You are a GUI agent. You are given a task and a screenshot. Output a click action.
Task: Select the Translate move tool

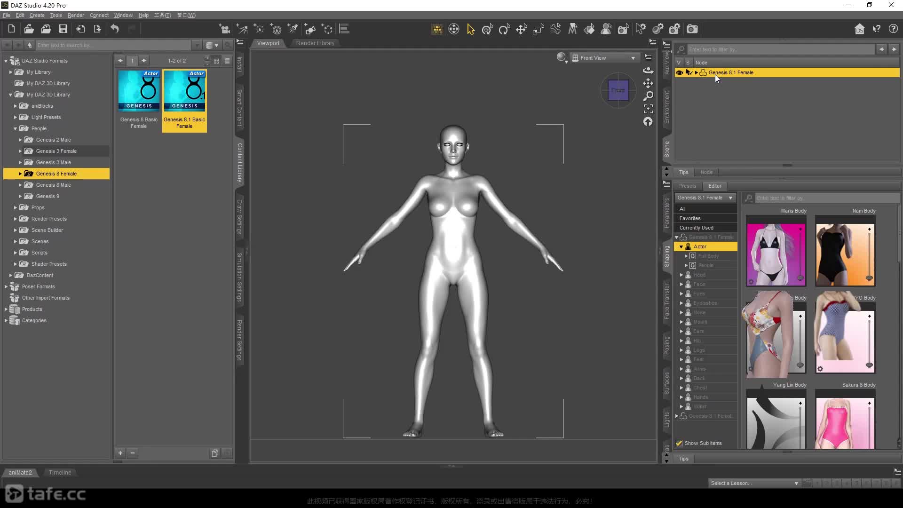pos(521,29)
